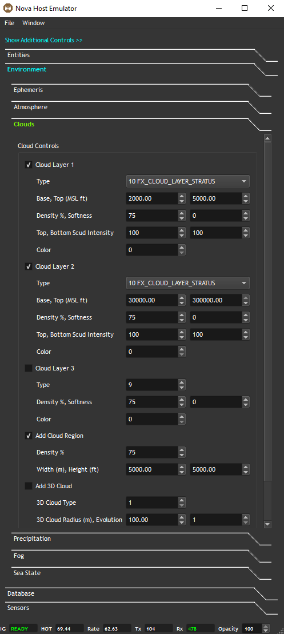This screenshot has width=284, height=634.
Task: Uncheck the Cloud Layer 1 checkbox
Action: (x=29, y=165)
